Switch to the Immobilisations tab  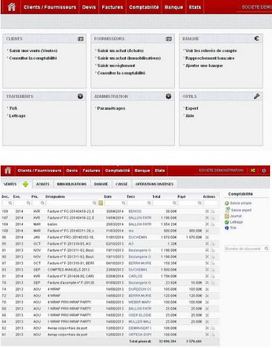pos(72,184)
